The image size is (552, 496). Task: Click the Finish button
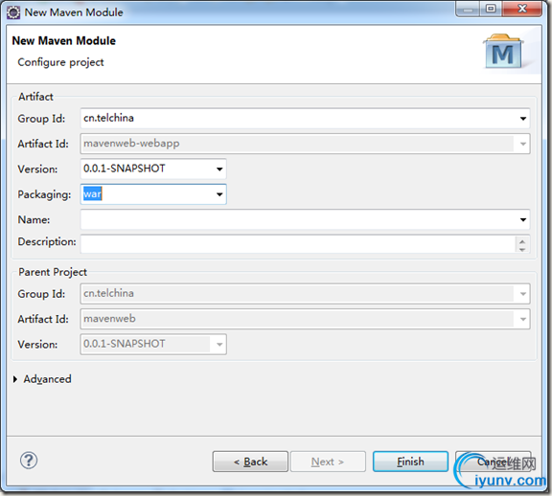pyautogui.click(x=410, y=462)
